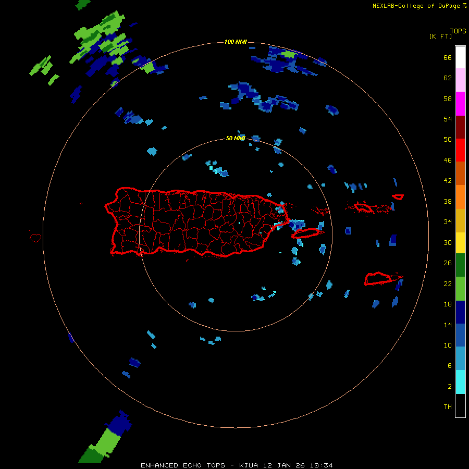Select the cyan legend color block
The width and height of the screenshot is (469, 469).
coord(460,382)
